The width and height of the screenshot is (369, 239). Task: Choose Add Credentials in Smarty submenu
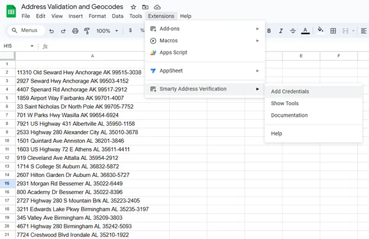point(290,91)
